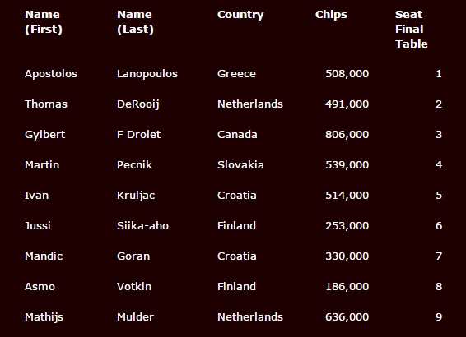The image size is (466, 337).
Task: Select the Seat Final Table header
Action: point(412,29)
